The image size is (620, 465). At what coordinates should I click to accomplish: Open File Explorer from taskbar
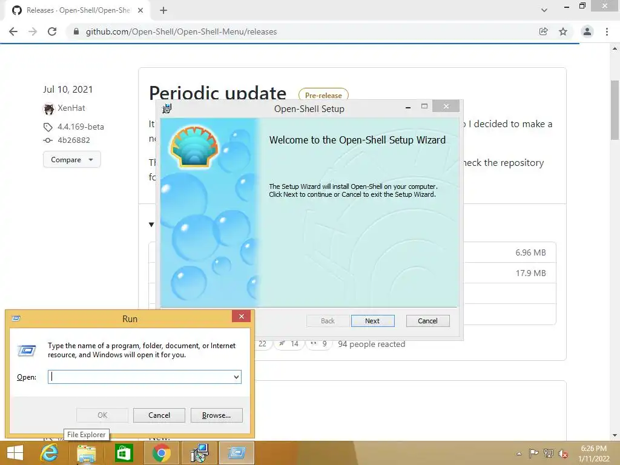(x=87, y=453)
